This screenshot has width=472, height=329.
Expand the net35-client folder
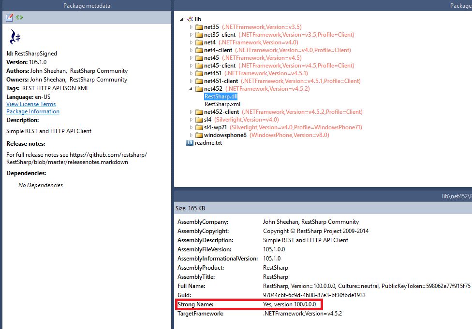click(x=191, y=35)
